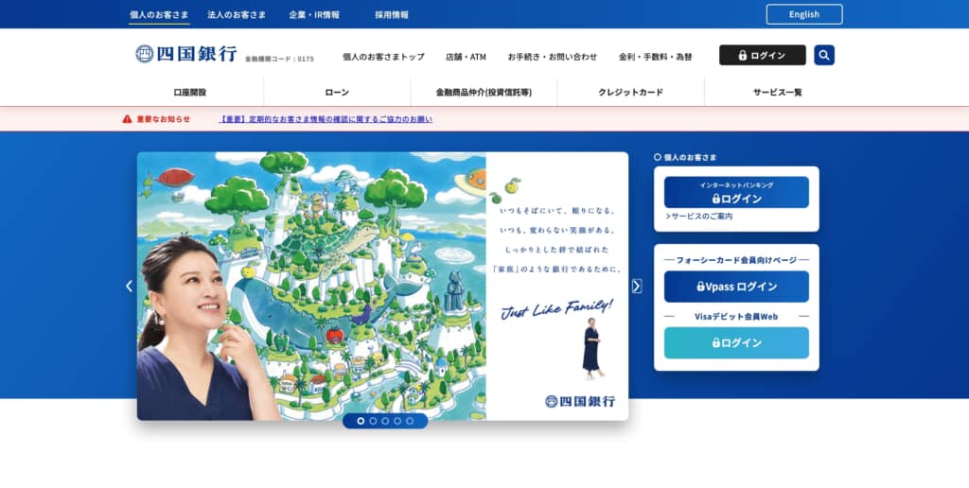Screen dimensions: 969x488
Task: Select the last carousel dot indicator
Action: tap(410, 421)
